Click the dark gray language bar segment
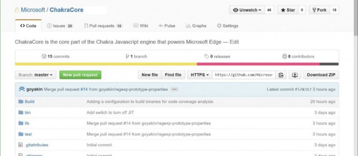Screen dimensions: 358x156 click(329, 64)
